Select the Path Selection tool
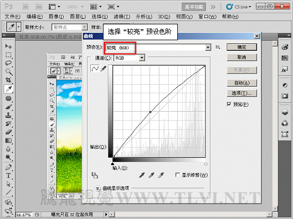The image size is (293, 219). [8, 184]
